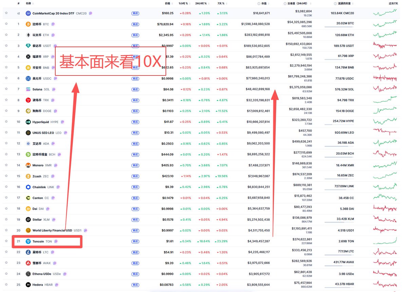Screen dimensions: 407x292
Task: Open Toncoin 7-day sparkline chart
Action: click(x=385, y=241)
